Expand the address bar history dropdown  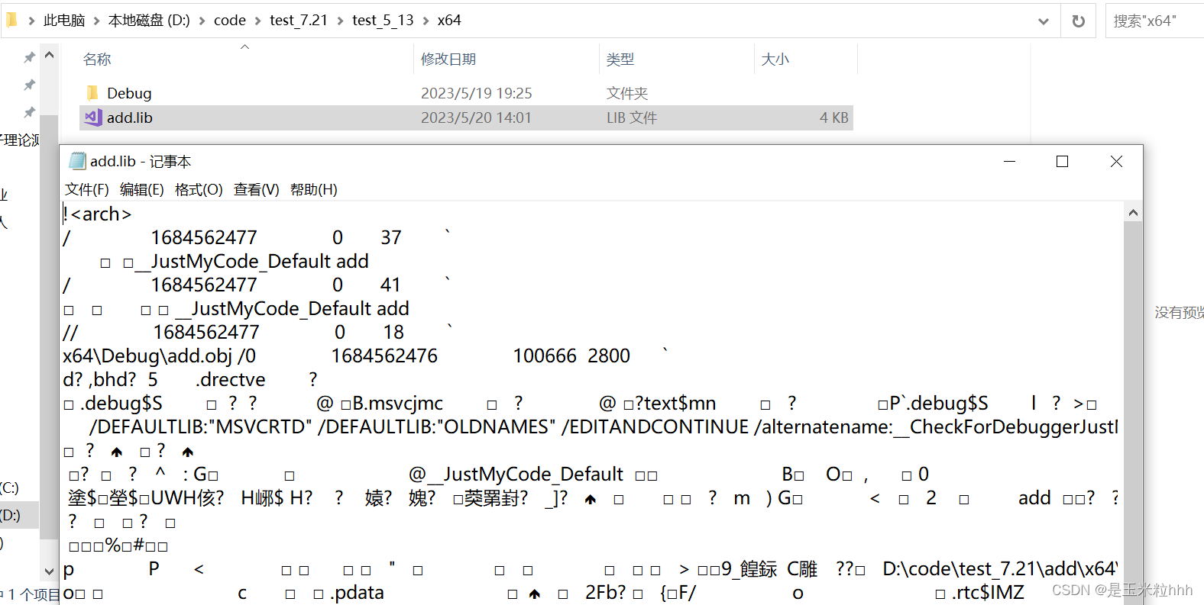coord(1043,21)
